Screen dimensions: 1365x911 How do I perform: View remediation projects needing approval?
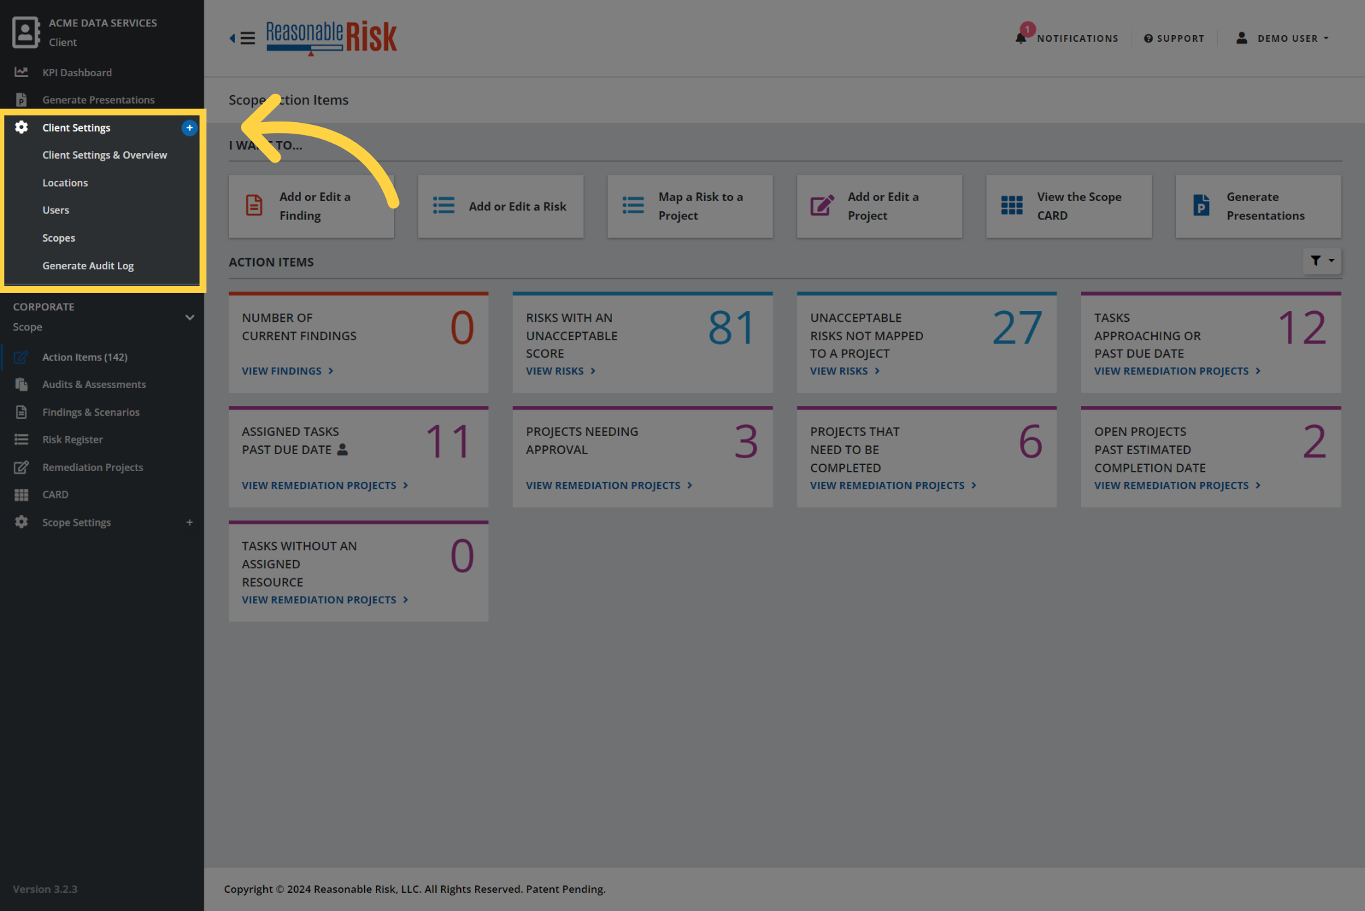pos(609,485)
